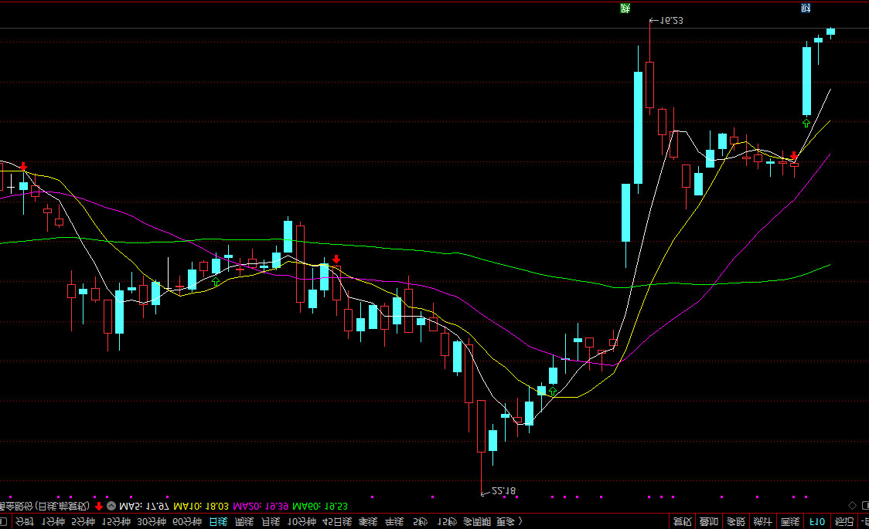Switch to the 45日线 tab

tap(337, 522)
